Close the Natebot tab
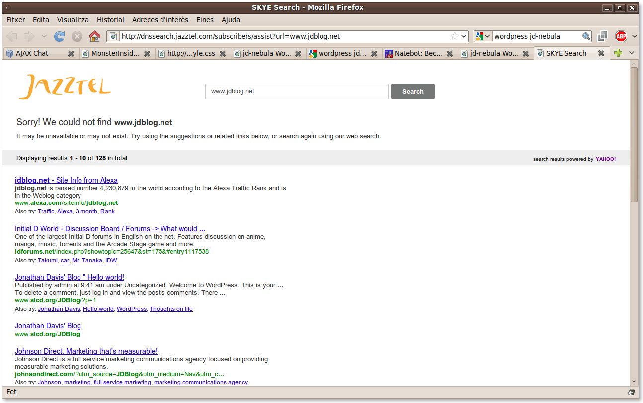This screenshot has height=403, width=643. (450, 53)
